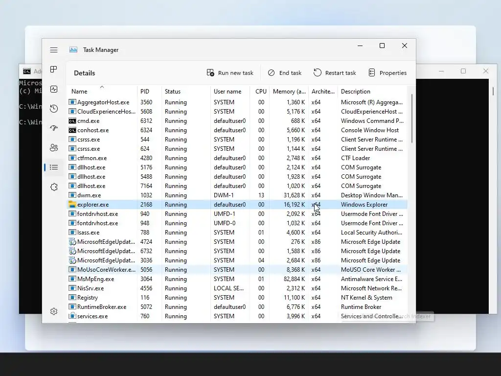
Task: Sort by the Memory column header
Action: point(289,92)
